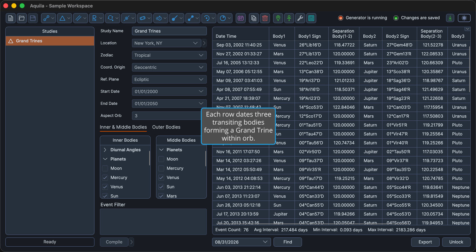Uncheck Venus in the Inner Bodies list

click(x=105, y=187)
